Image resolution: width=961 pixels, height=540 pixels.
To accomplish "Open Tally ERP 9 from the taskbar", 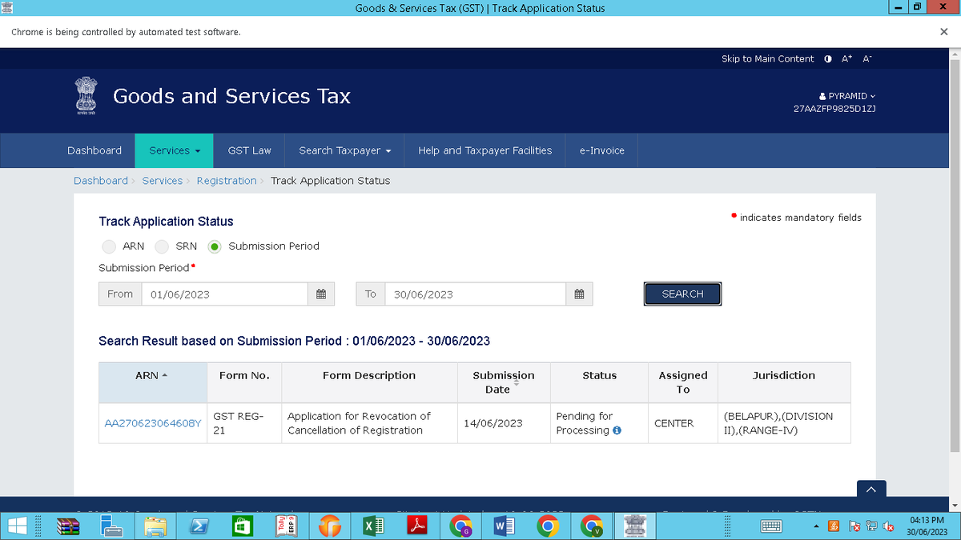I will tap(286, 526).
